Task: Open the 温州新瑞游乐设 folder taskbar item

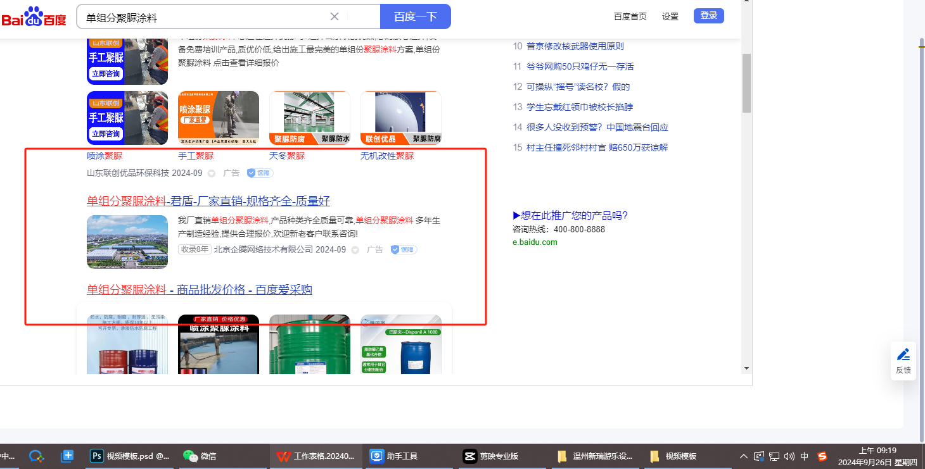Action: click(595, 456)
